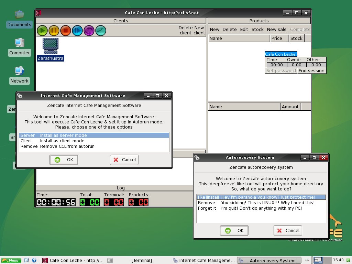Open the Network desktop icon

20,75
